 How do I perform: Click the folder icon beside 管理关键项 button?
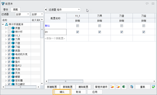click(112, 87)
